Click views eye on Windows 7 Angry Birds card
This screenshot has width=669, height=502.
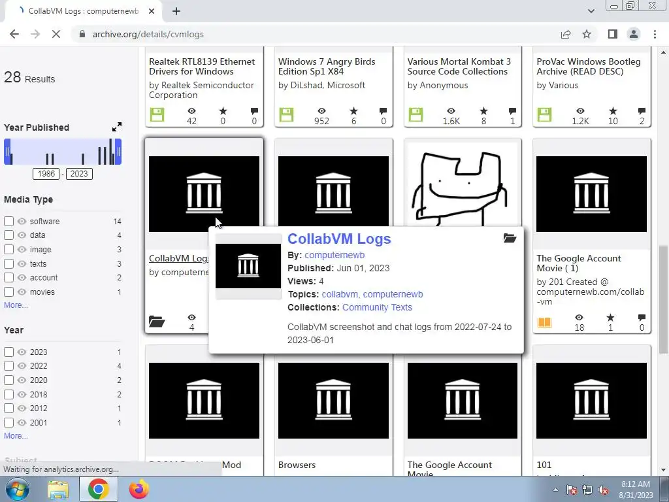coord(321,111)
